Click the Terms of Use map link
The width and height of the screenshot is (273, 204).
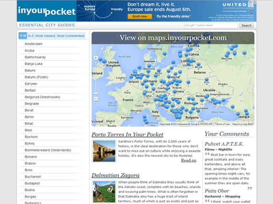pyautogui.click(x=222, y=124)
